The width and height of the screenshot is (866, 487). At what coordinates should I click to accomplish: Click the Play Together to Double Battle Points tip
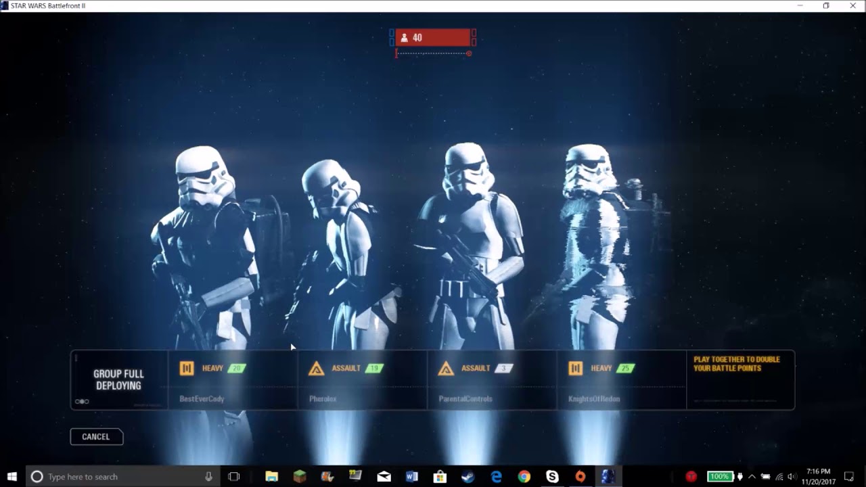[x=737, y=364]
